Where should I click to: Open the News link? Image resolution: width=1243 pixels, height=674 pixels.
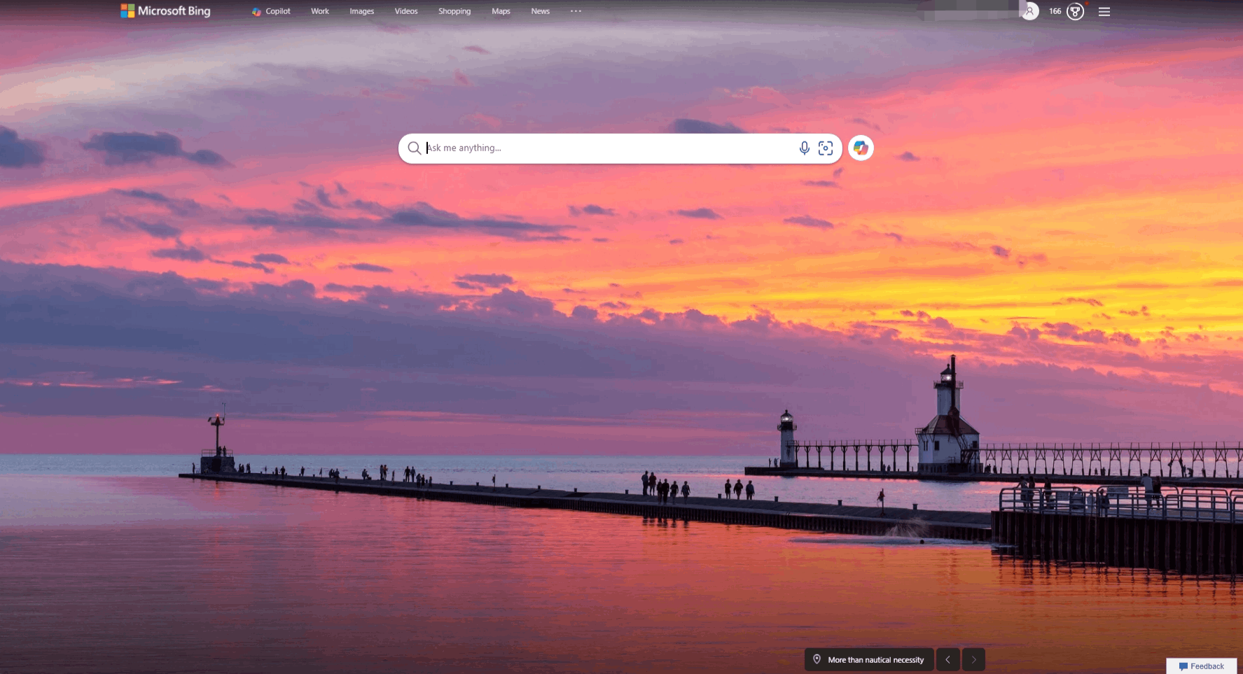click(x=541, y=11)
